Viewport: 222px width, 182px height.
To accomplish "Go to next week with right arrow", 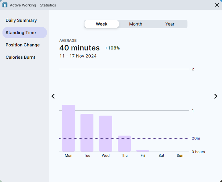I will pos(216,96).
